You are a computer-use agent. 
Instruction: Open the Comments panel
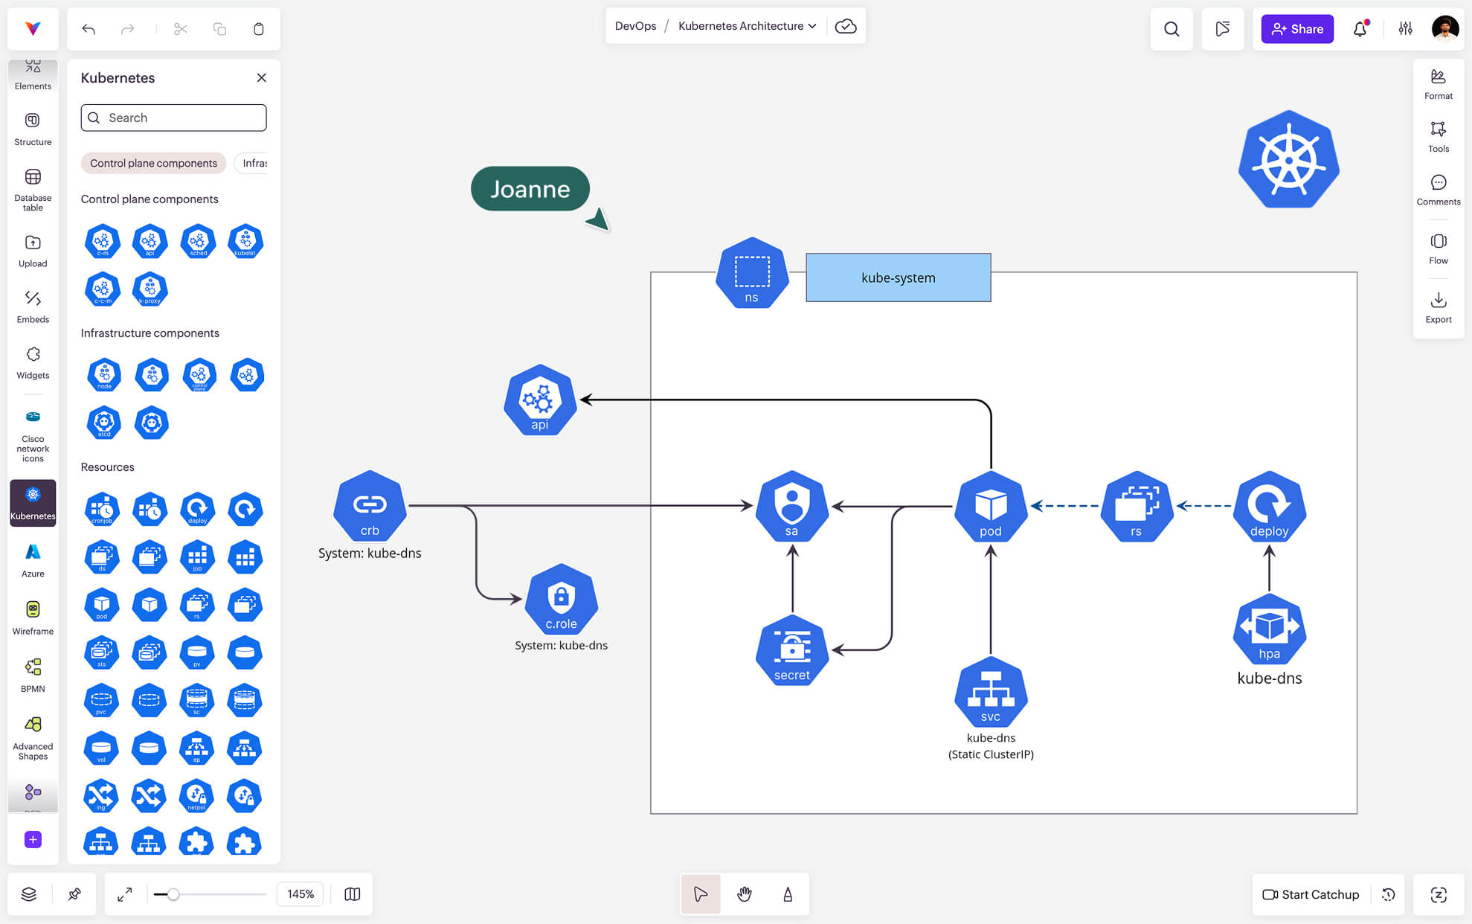(1439, 190)
